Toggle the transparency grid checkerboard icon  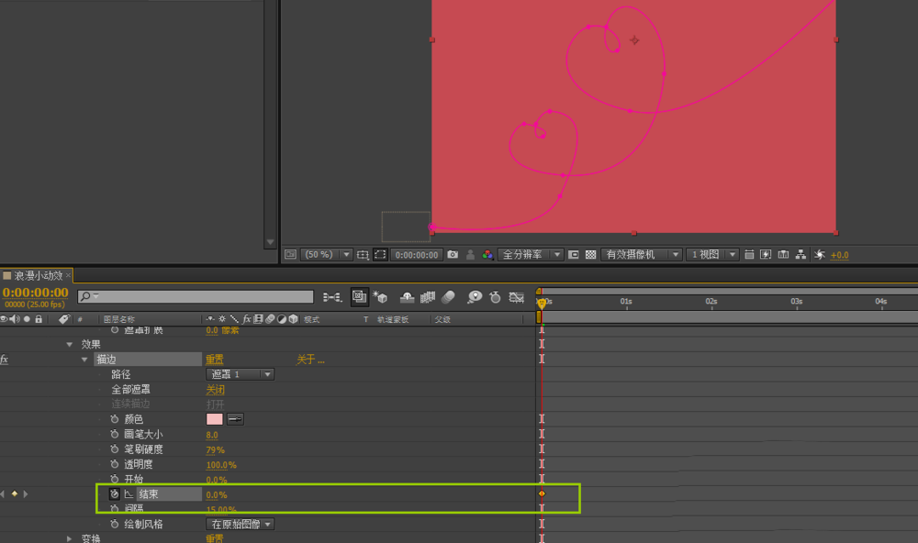point(590,255)
